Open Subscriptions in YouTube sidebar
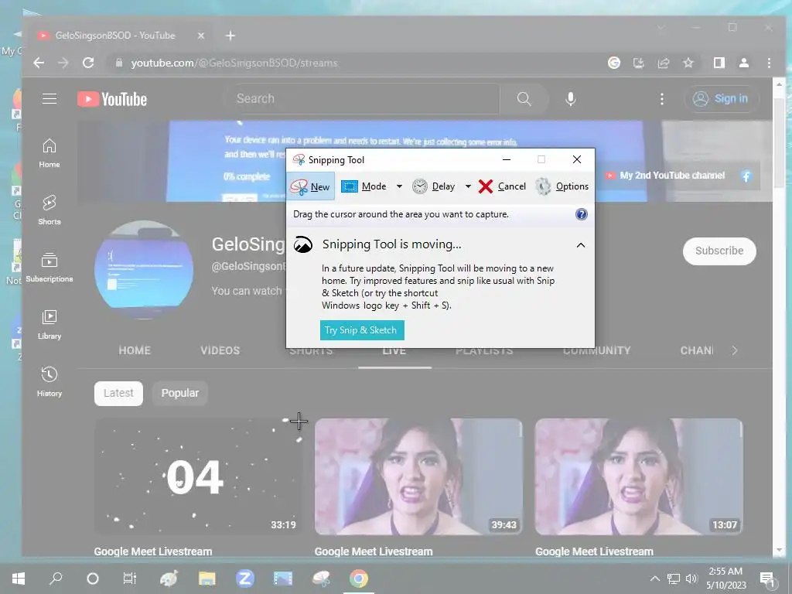The image size is (792, 594). (49, 267)
